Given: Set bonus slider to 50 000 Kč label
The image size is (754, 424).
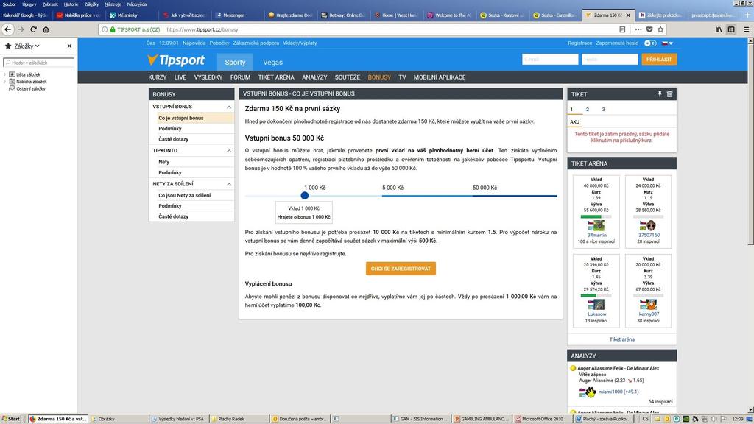Looking at the screenshot, I should [x=485, y=188].
